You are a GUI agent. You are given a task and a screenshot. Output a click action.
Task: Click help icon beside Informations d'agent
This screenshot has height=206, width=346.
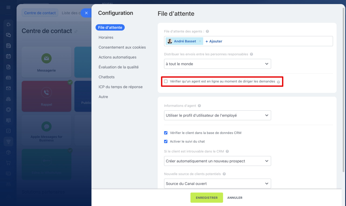click(199, 106)
